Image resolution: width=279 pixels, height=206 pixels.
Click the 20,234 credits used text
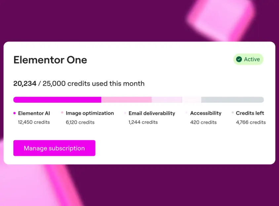(79, 84)
